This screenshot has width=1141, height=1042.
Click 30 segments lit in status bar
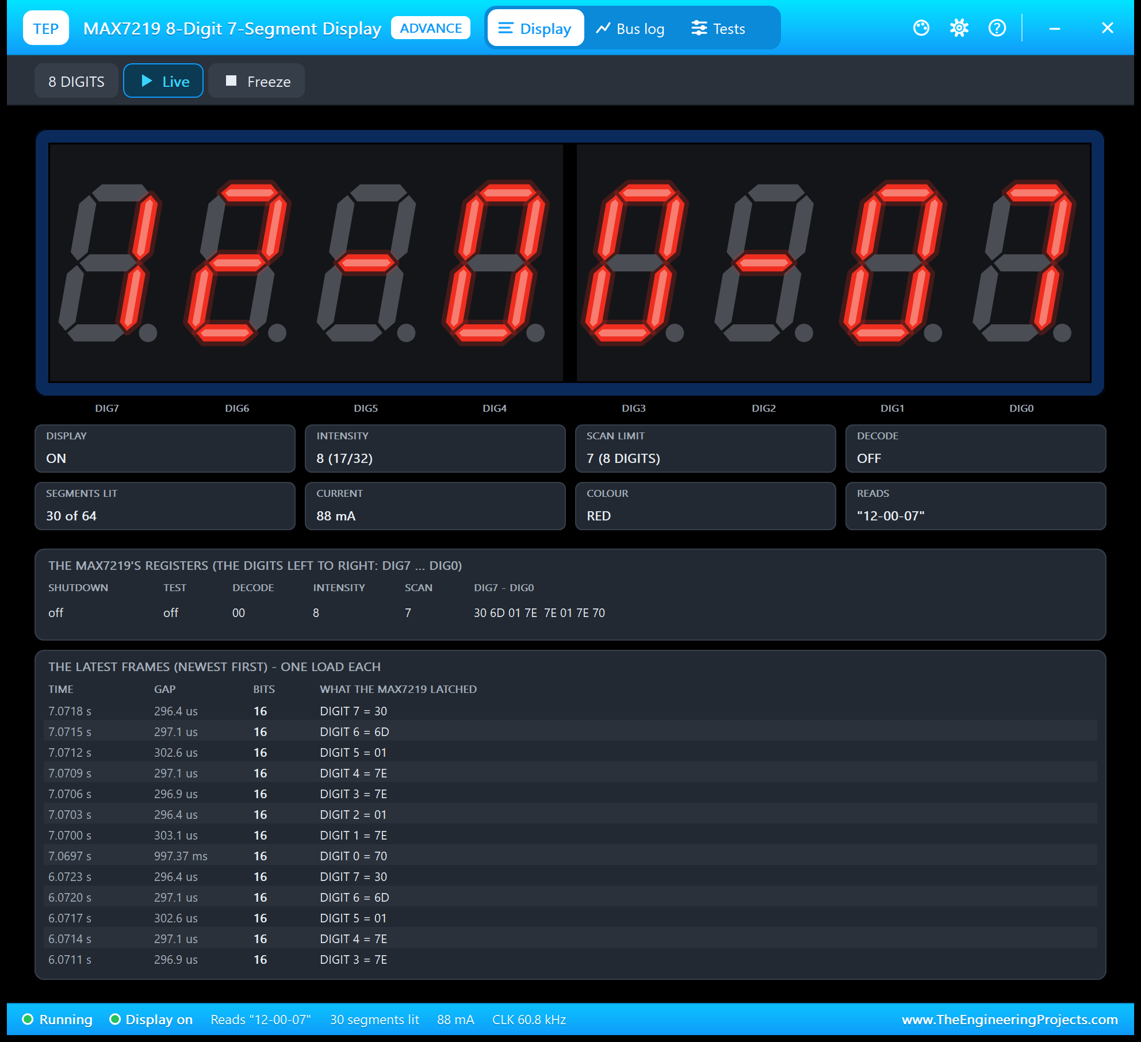coord(374,1020)
